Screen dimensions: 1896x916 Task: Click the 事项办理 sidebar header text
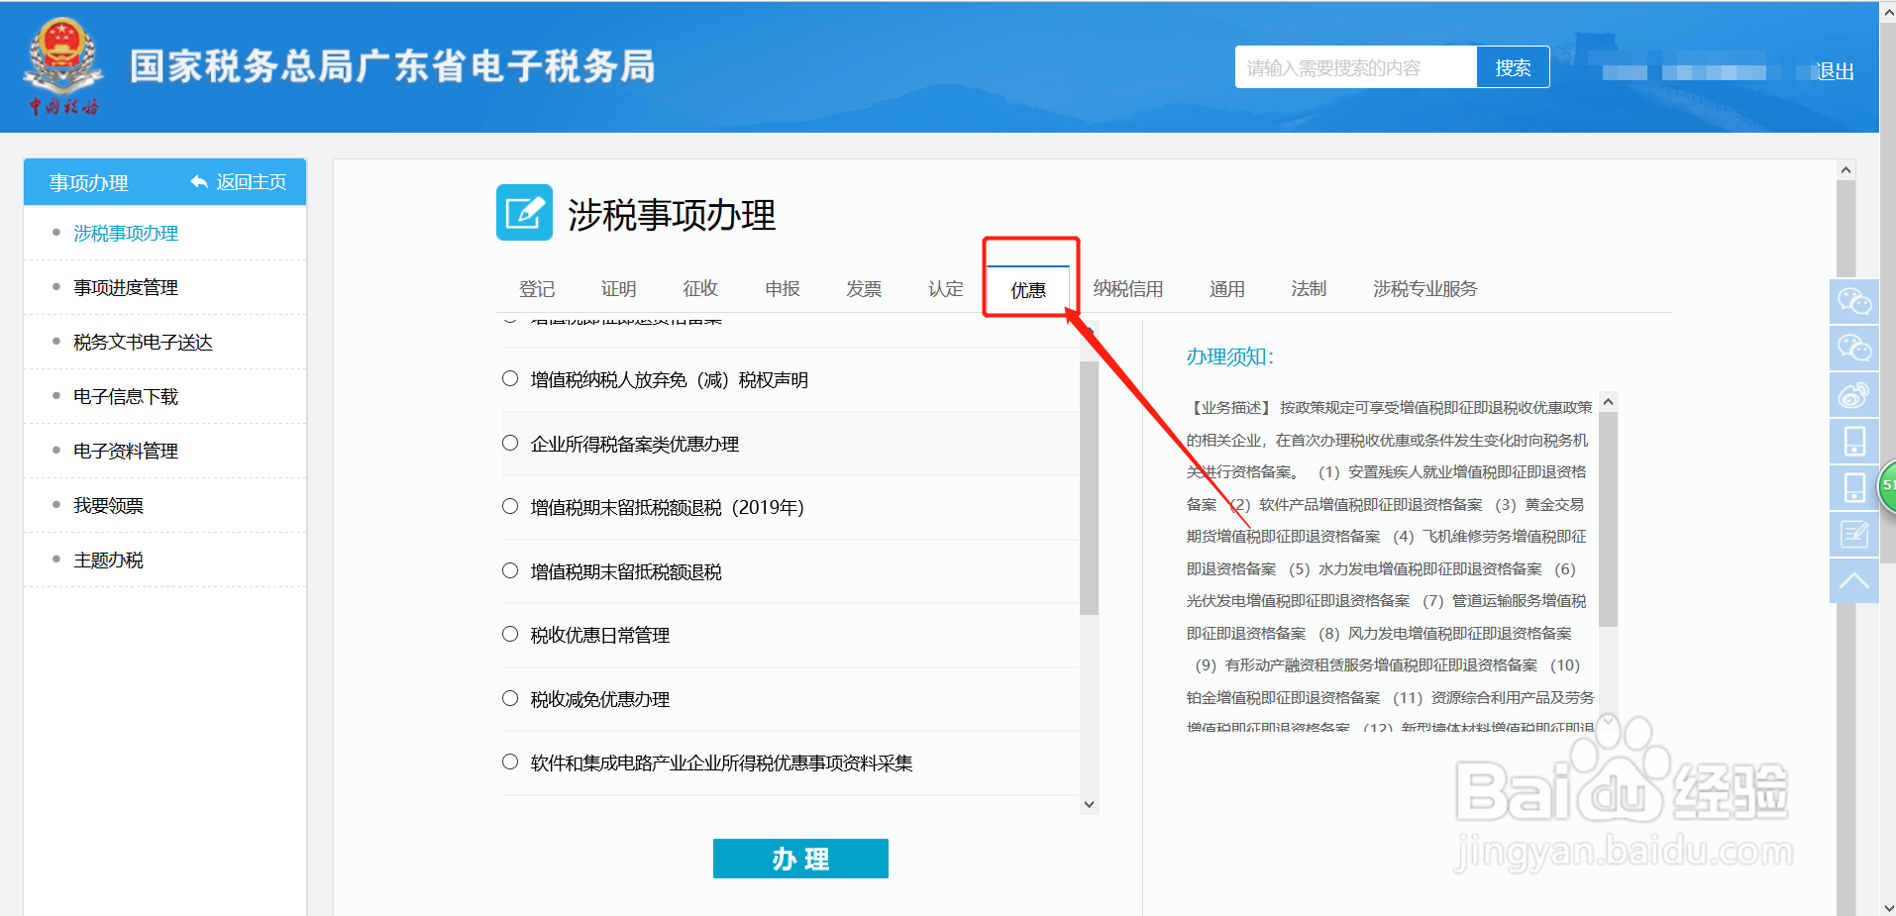pyautogui.click(x=89, y=182)
